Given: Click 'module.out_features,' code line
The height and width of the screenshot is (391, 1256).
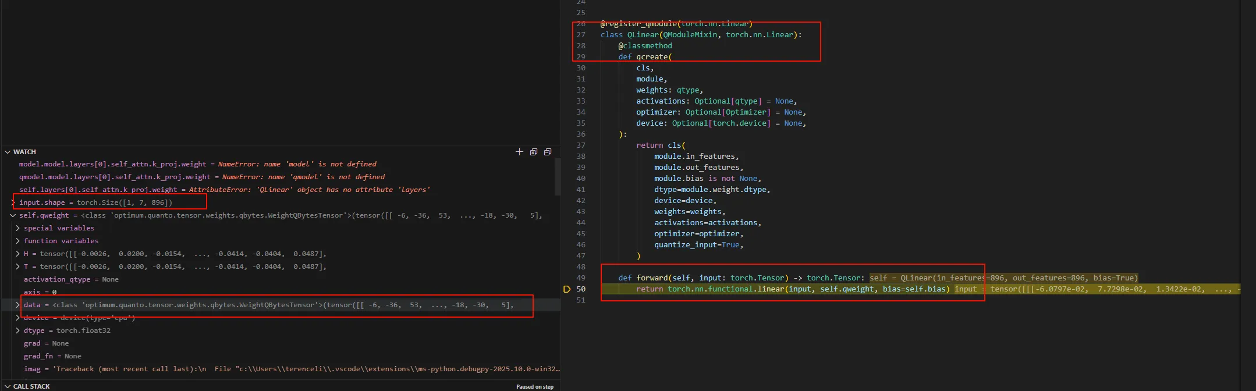Looking at the screenshot, I should tap(699, 168).
